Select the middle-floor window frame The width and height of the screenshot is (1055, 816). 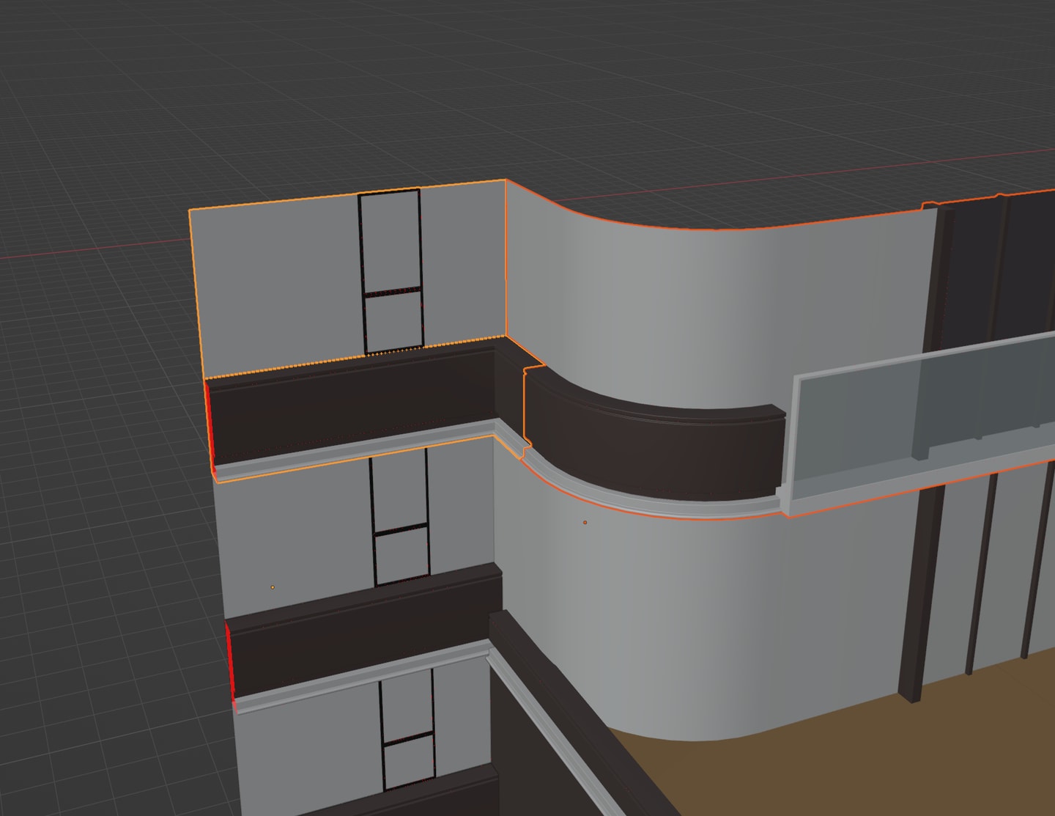399,518
